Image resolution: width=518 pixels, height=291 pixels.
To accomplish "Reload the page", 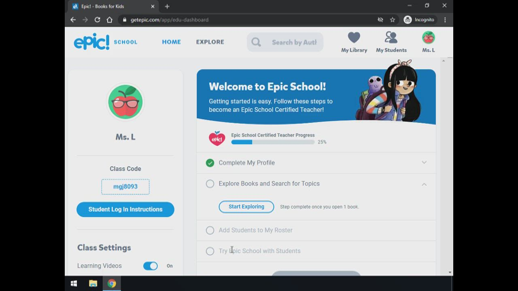I will [x=97, y=19].
